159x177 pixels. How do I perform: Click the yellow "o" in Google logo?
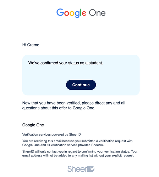[x=72, y=13]
